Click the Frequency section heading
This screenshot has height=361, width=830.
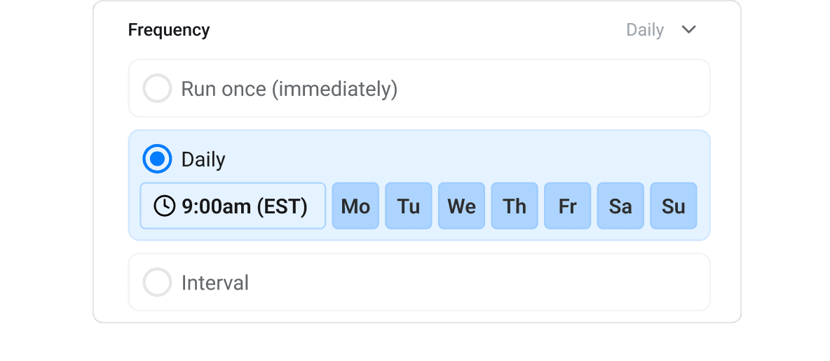[x=169, y=30]
